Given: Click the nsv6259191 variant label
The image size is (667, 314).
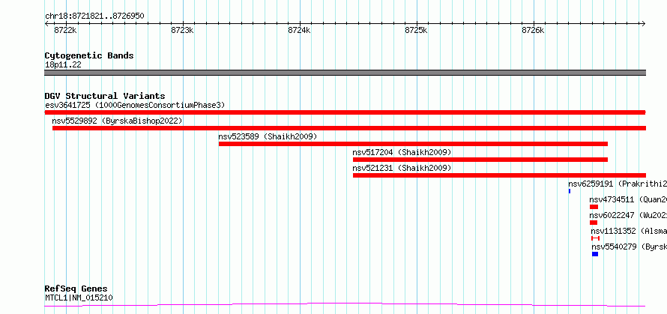Looking at the screenshot, I should click(618, 184).
